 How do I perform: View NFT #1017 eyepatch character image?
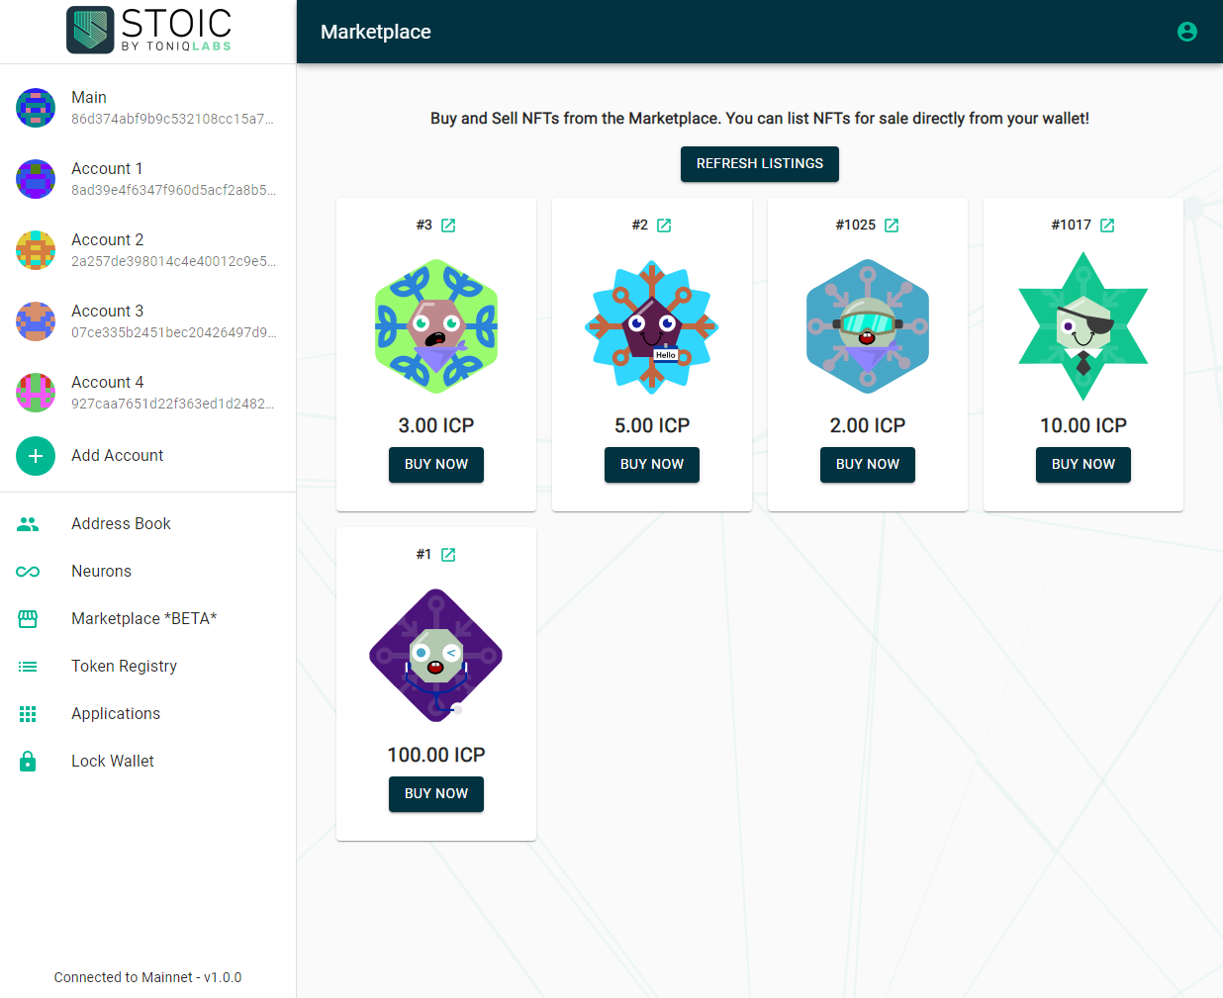(x=1083, y=326)
